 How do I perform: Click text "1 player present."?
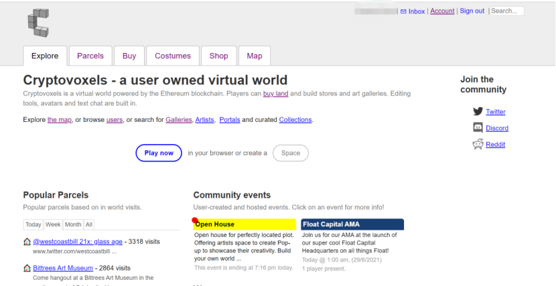point(324,269)
